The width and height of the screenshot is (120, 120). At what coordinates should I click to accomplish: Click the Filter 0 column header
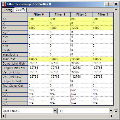(x=38, y=14)
